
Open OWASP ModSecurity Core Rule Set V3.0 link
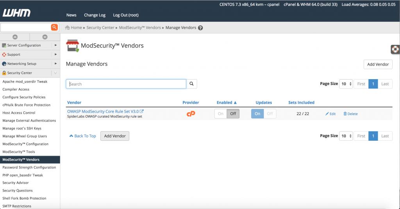click(103, 111)
